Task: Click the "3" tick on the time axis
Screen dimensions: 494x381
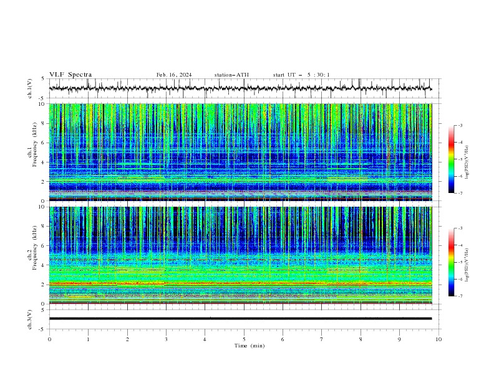Action: coord(166,339)
